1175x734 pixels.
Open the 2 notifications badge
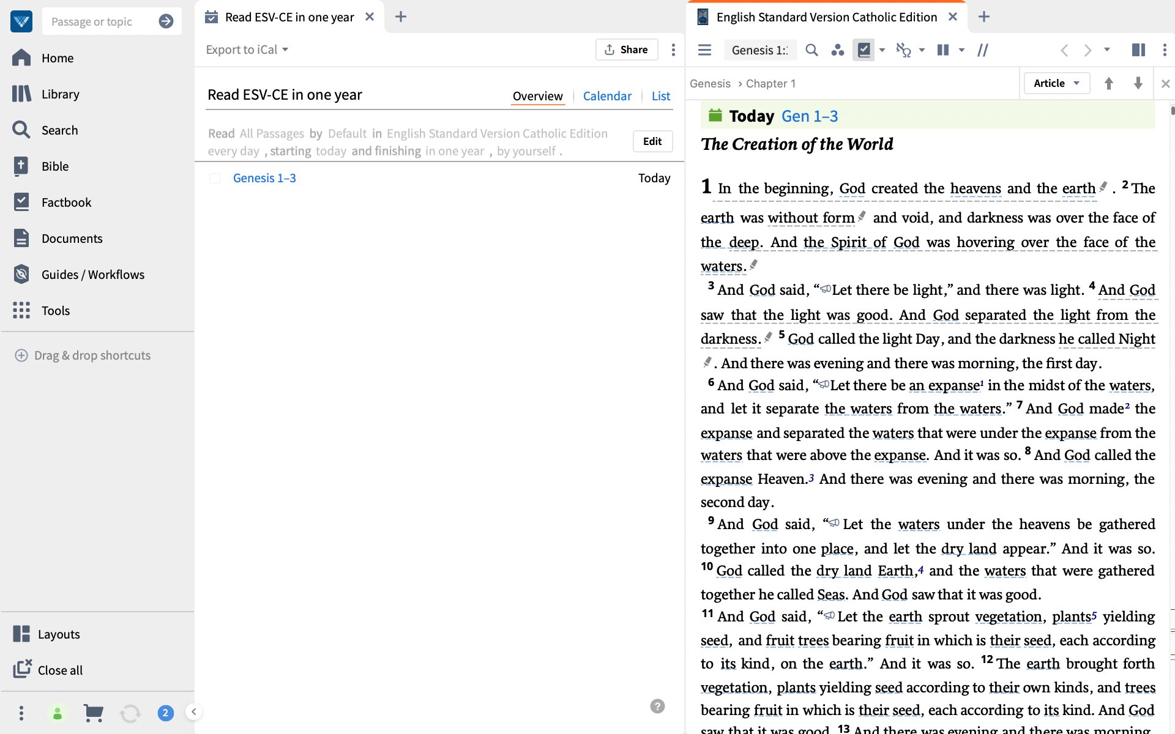click(x=165, y=713)
